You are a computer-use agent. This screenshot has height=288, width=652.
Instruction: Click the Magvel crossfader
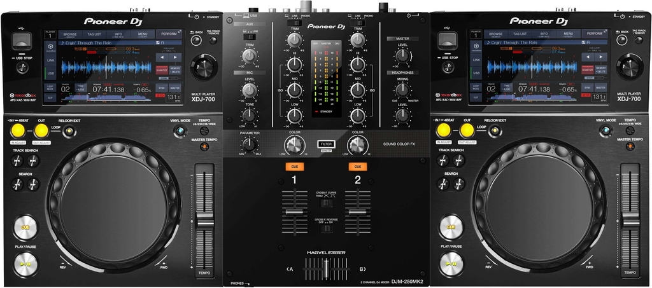[x=327, y=270]
